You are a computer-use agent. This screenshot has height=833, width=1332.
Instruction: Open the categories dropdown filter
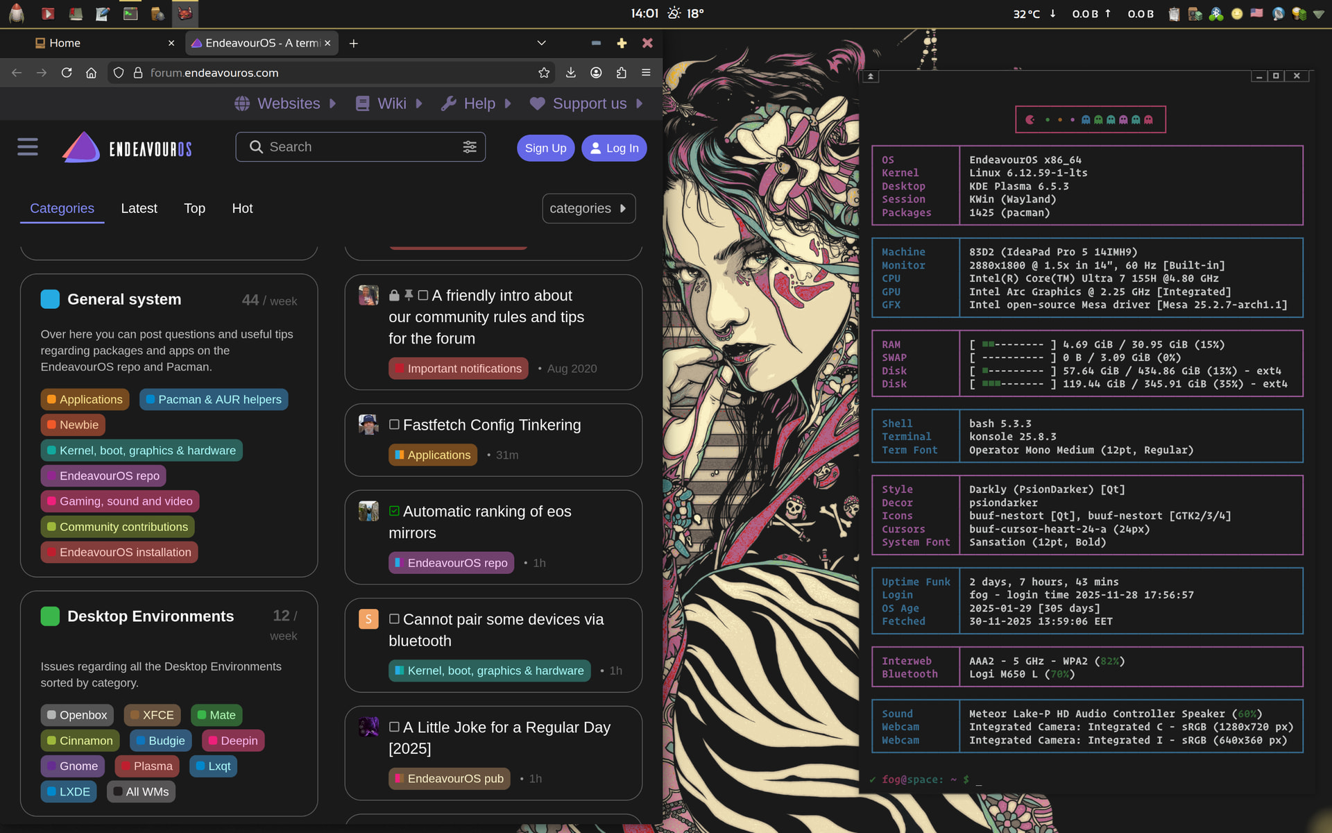(588, 208)
